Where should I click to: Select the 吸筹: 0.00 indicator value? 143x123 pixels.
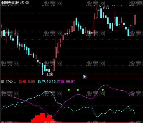point(27,82)
